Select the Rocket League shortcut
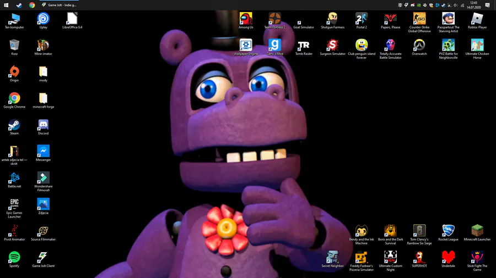 pos(448,232)
